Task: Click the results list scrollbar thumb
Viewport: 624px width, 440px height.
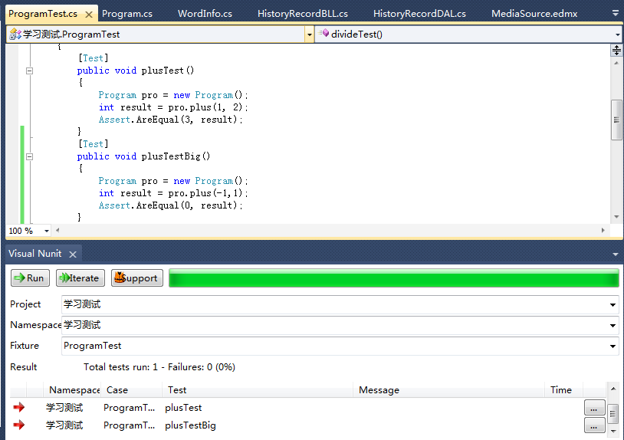Action: (x=613, y=414)
